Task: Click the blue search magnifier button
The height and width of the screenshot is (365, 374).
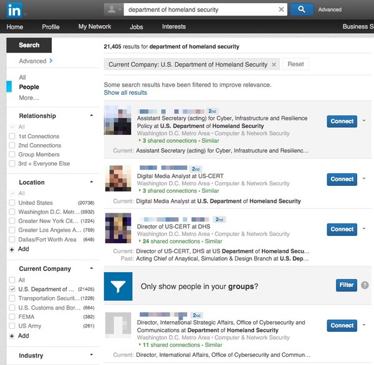Action: (302, 9)
